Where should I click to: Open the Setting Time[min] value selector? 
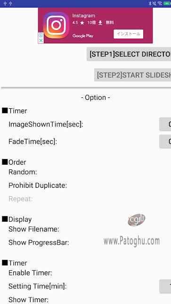pyautogui.click(x=165, y=286)
